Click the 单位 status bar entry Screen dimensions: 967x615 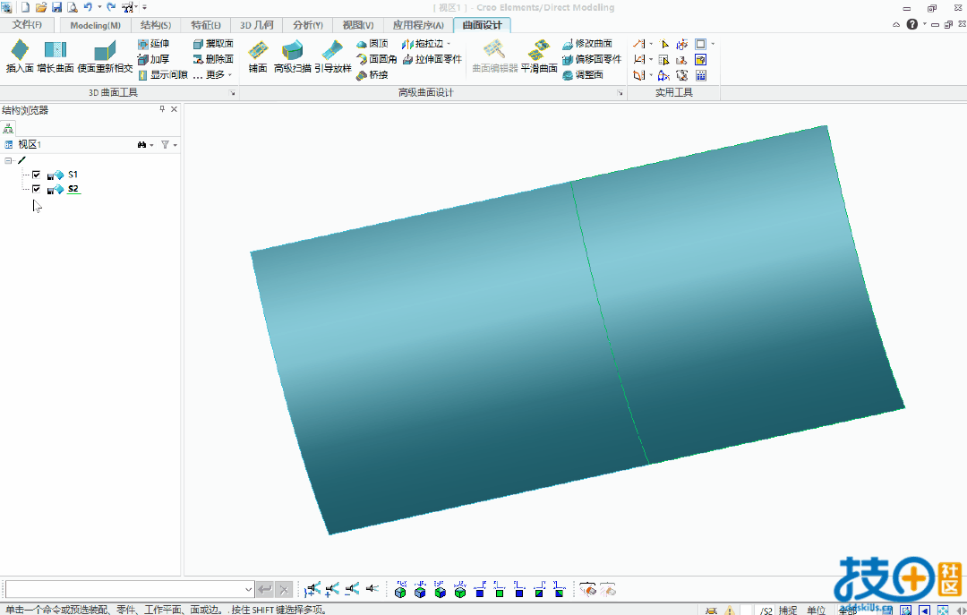(x=816, y=610)
